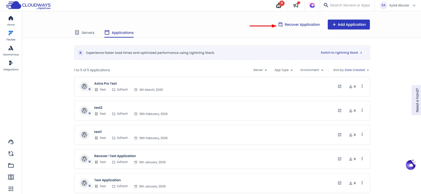Expand the Syed Abuzar account menu

pyautogui.click(x=398, y=5)
